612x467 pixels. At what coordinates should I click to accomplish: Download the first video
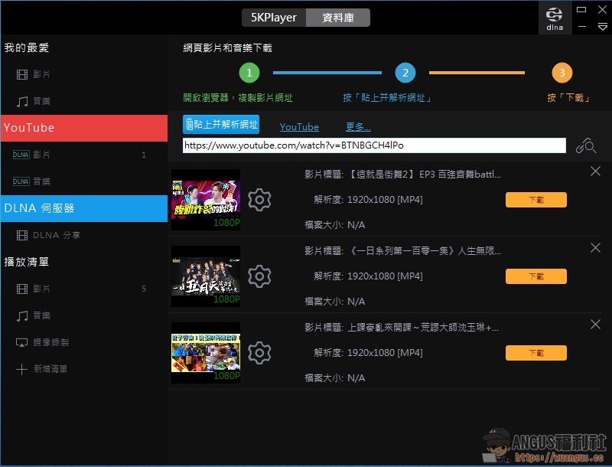click(535, 200)
